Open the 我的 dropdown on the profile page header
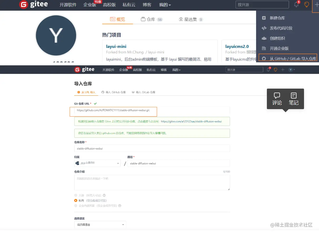319x234 pixels. coord(165,5)
